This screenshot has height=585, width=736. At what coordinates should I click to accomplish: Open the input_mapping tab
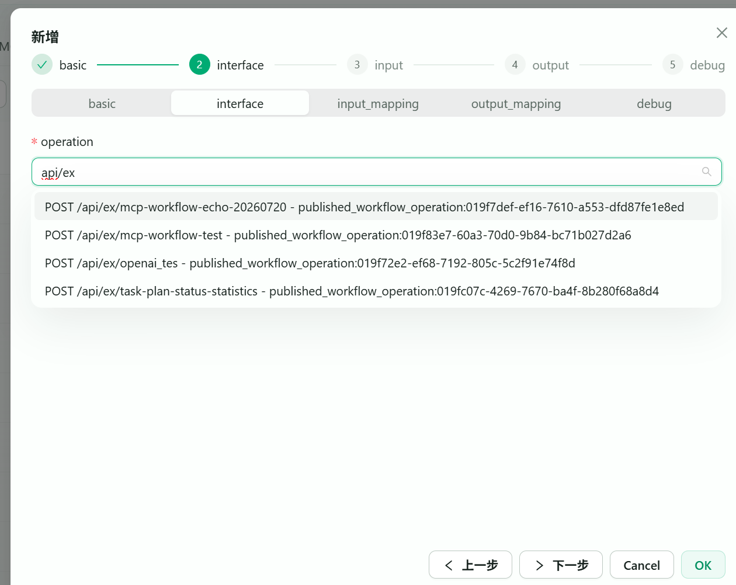[x=378, y=103]
